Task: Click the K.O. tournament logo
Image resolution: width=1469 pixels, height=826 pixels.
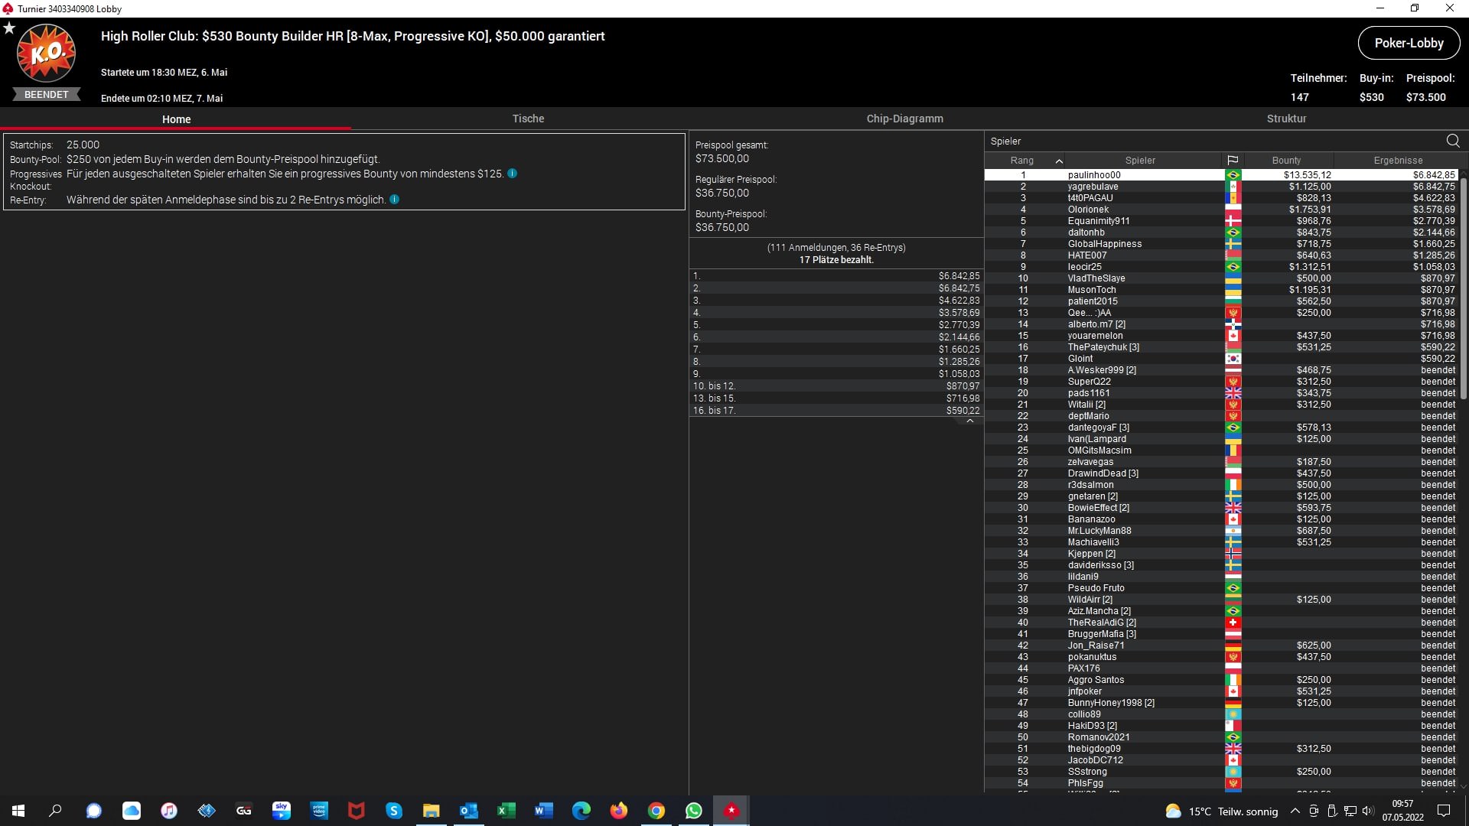Action: click(46, 54)
